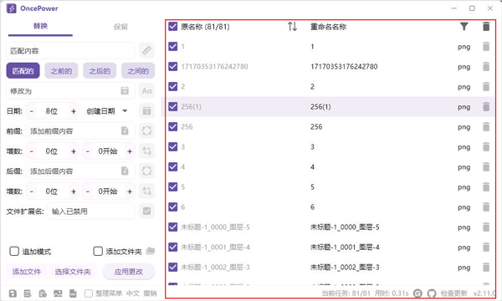This screenshot has width=502, height=301.
Task: Select the 匹配的 mode
Action: point(23,71)
